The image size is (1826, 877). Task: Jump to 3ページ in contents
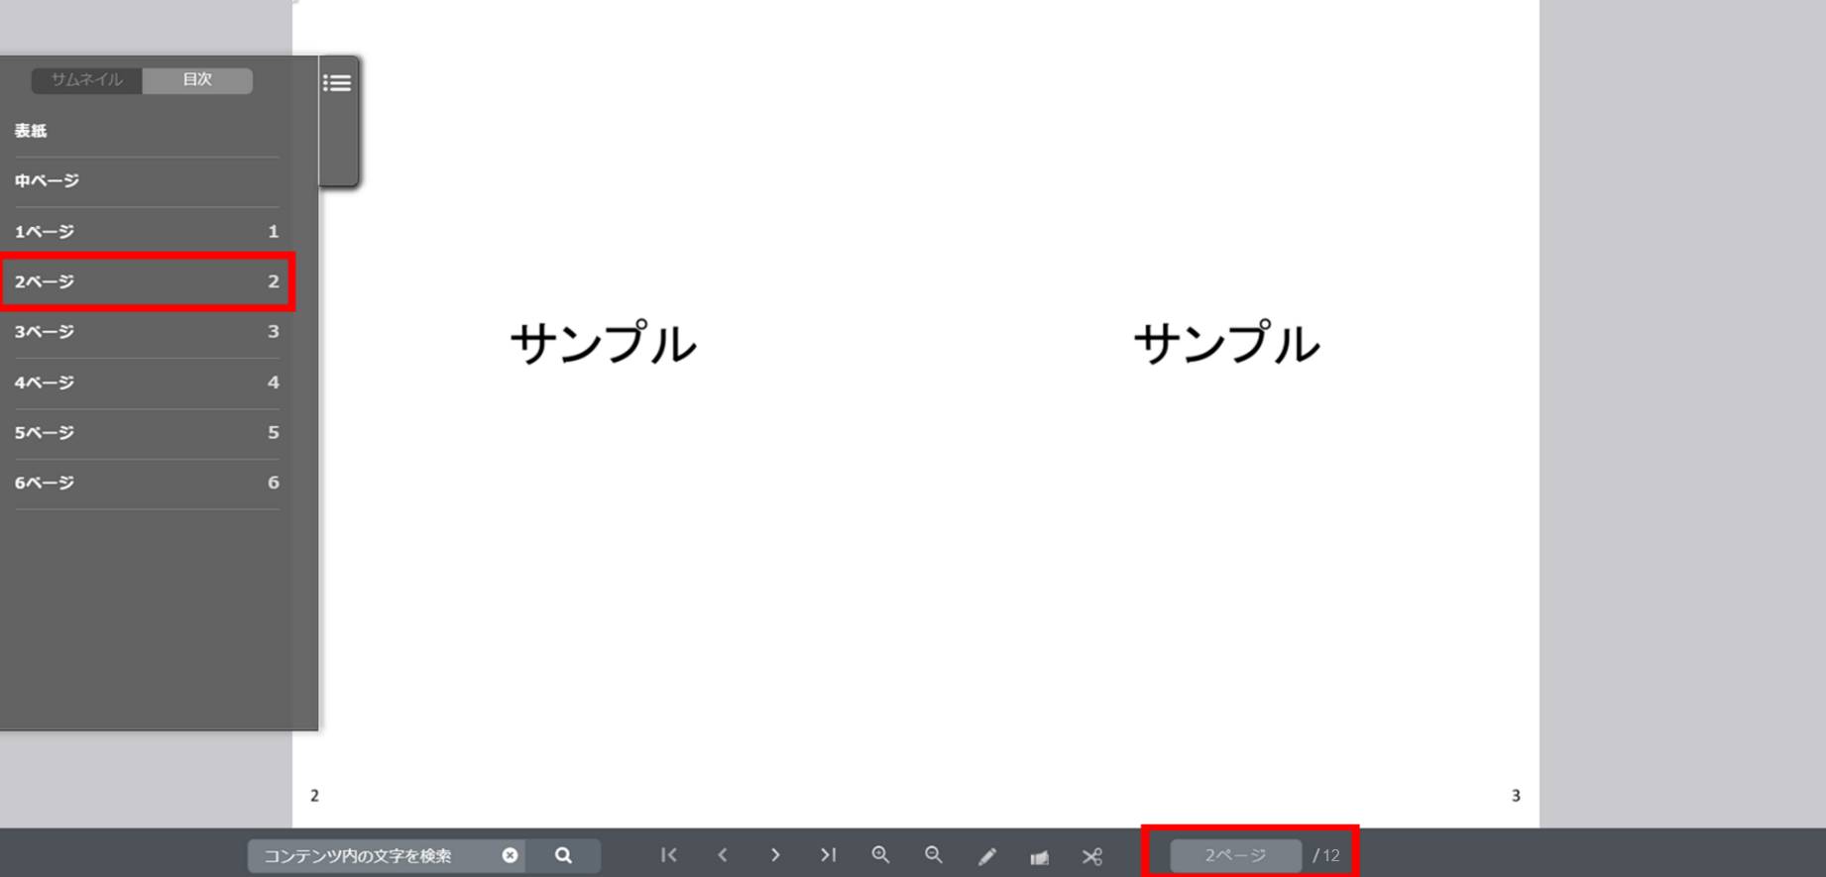[x=147, y=332]
